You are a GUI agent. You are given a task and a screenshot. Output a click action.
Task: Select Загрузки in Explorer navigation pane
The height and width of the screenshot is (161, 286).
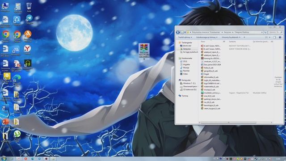(x=185, y=49)
